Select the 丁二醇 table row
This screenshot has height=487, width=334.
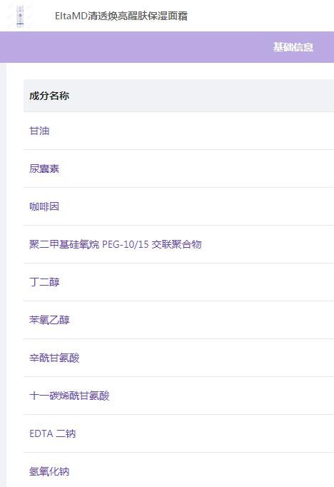pyautogui.click(x=179, y=282)
